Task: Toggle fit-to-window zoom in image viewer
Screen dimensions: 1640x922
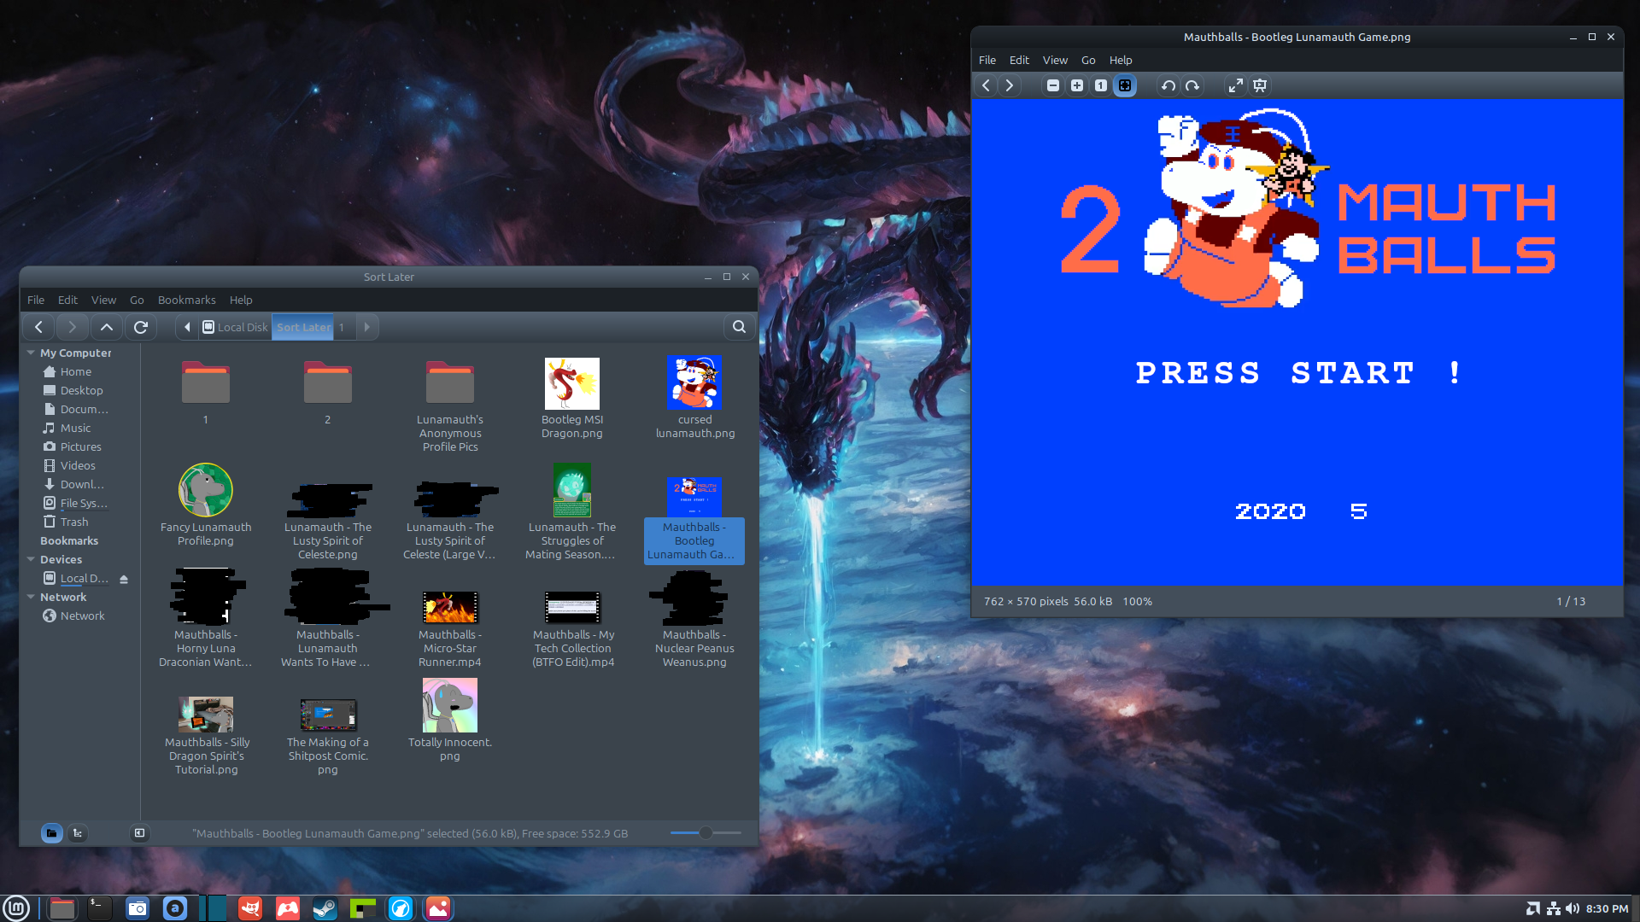Action: coord(1125,85)
